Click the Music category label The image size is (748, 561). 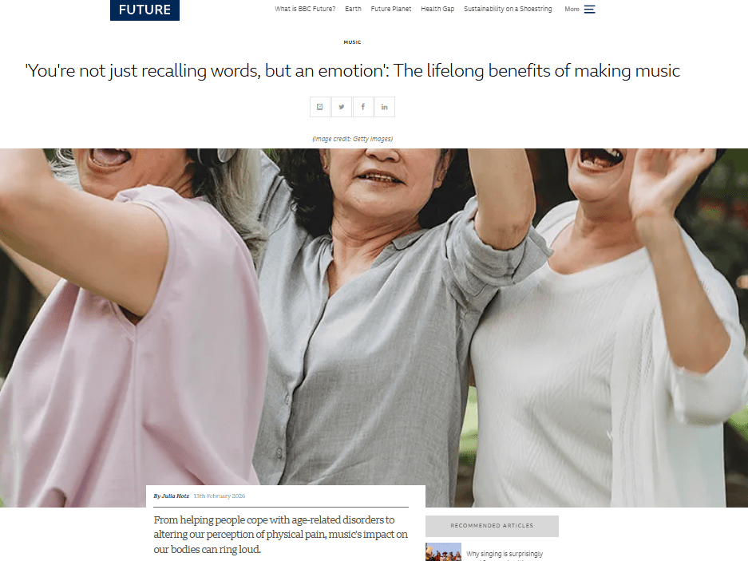tap(353, 42)
